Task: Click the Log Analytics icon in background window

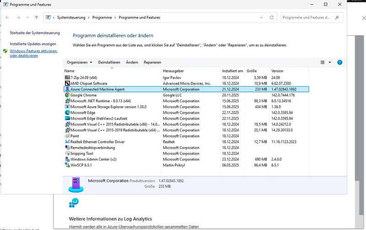Action: pyautogui.click(x=74, y=203)
